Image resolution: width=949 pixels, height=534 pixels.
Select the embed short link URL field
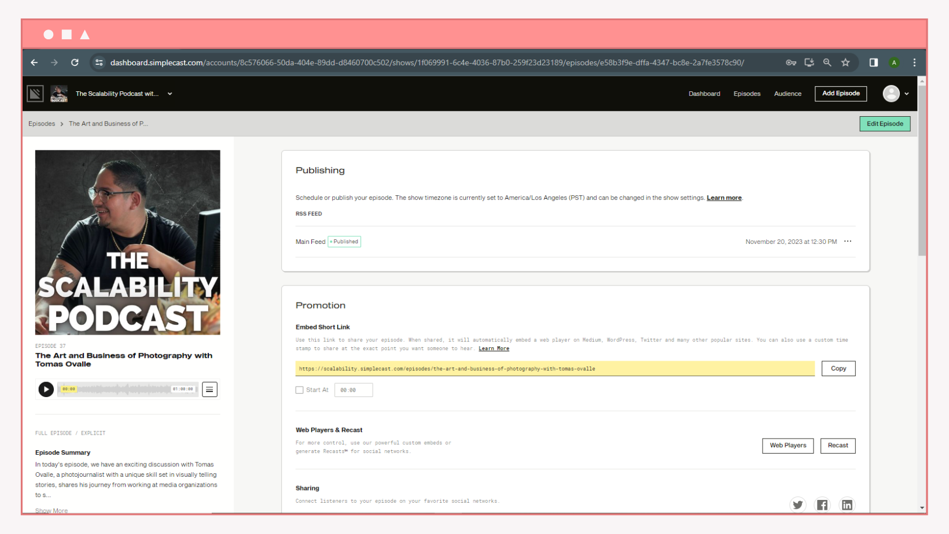555,369
